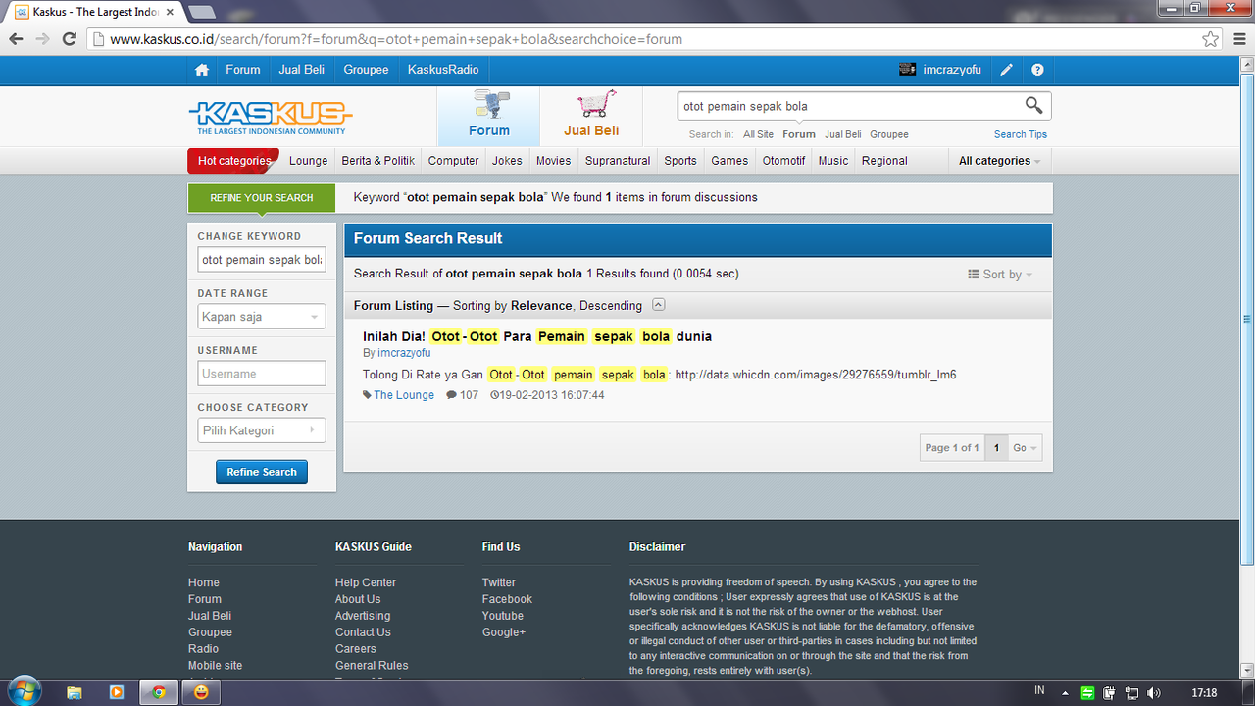Click the pencil compose icon in top bar
The height and width of the screenshot is (706, 1255).
pos(1006,70)
